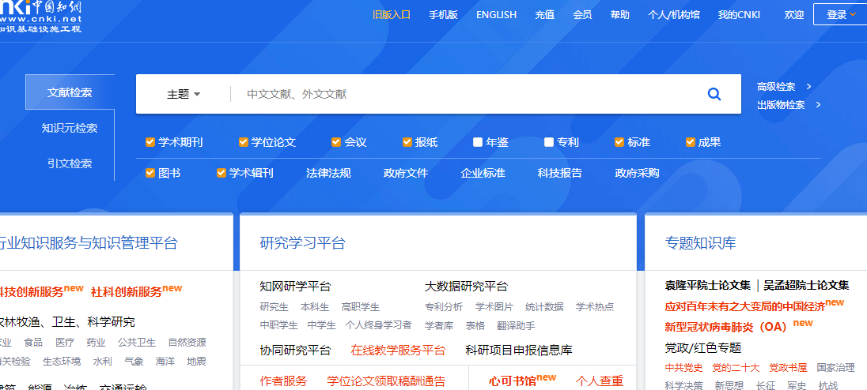867x390 pixels.
Task: Select the 引文检索 tab
Action: coord(70,163)
